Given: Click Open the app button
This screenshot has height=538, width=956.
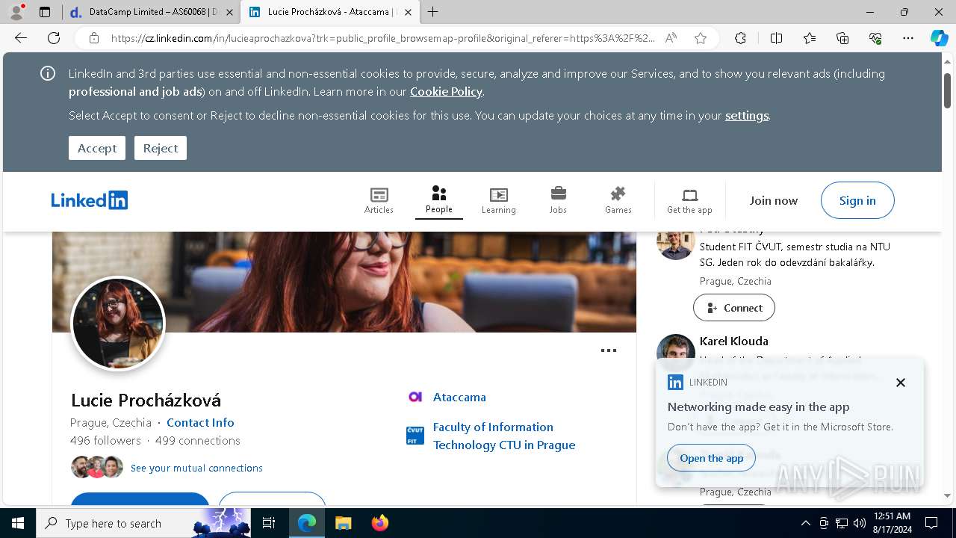Looking at the screenshot, I should point(712,458).
